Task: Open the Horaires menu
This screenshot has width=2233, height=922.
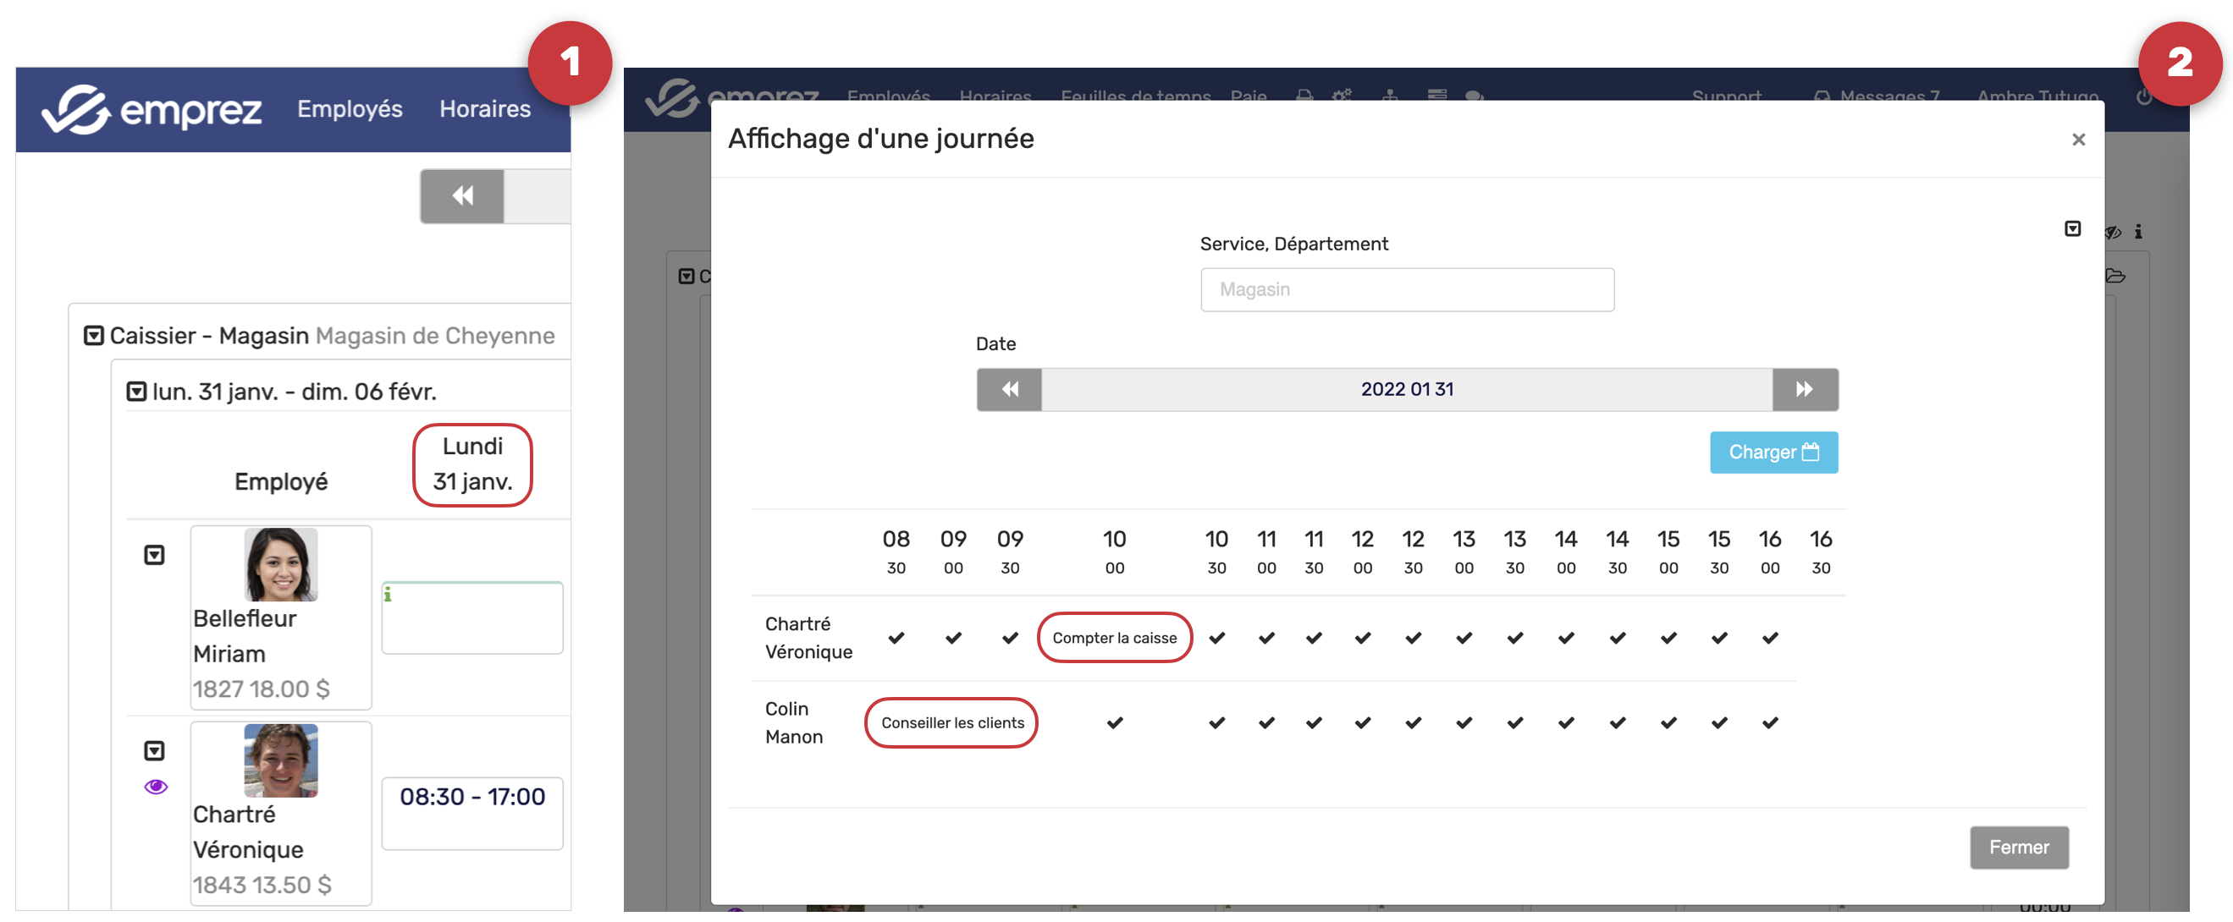Action: coord(484,109)
